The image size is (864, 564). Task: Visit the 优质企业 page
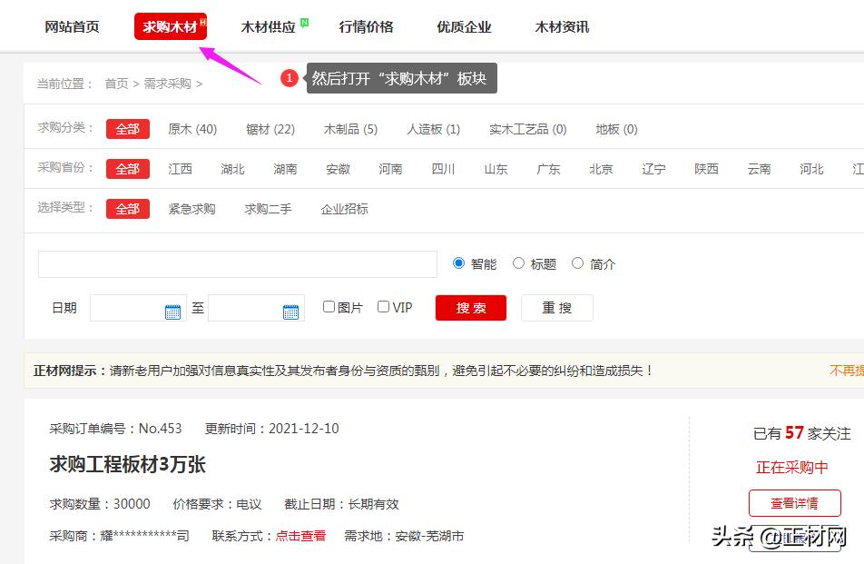[x=464, y=26]
